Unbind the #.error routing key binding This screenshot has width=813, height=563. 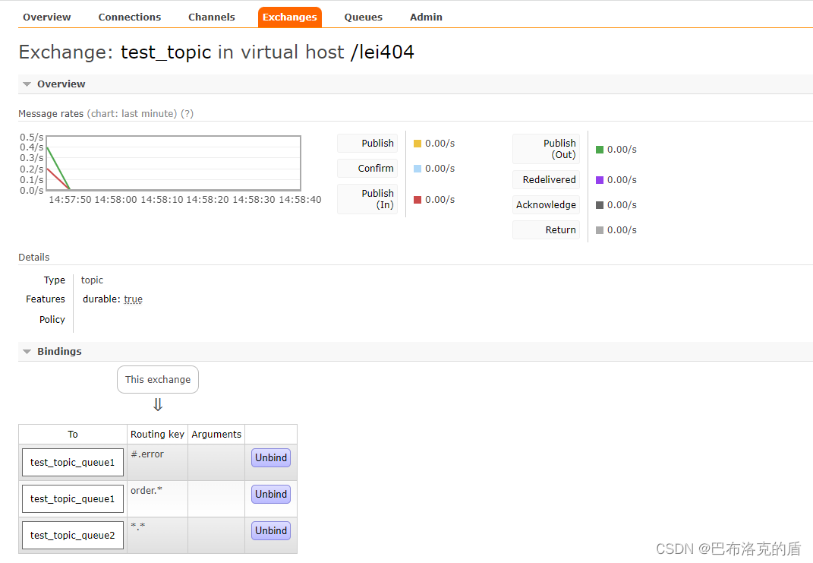pos(270,457)
